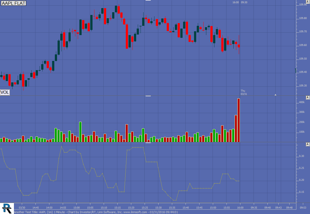Image resolution: width=310 pixels, height=214 pixels.
Task: Click the 09:43 time axis label
Action: tap(278, 208)
